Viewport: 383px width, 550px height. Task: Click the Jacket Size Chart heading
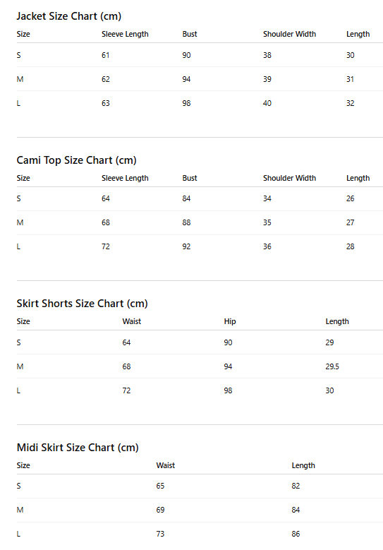coord(68,16)
